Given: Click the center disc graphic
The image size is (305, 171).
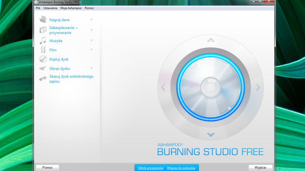Looking at the screenshot, I should (211, 87).
